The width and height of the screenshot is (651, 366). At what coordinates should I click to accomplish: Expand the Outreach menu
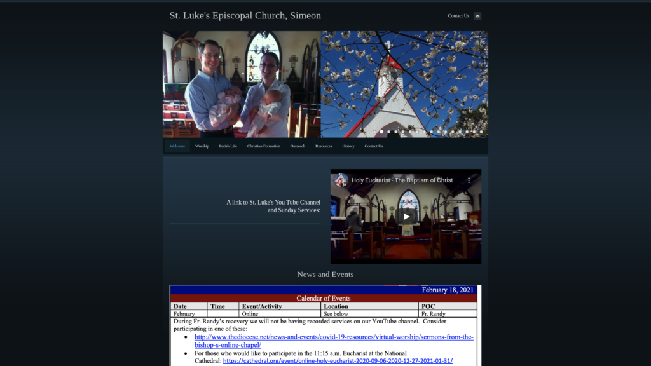tap(298, 146)
